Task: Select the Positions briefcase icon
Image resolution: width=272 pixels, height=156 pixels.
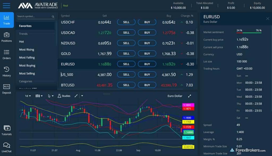Action: coord(7,36)
